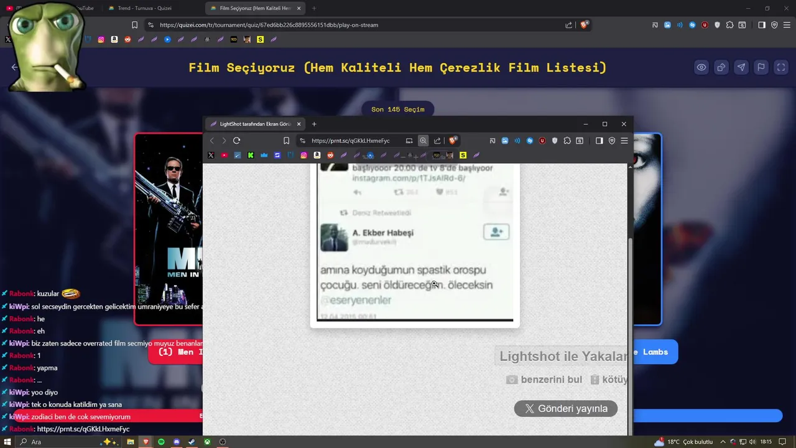Click the captured tweet screenshot image
The image size is (796, 448).
click(415, 243)
